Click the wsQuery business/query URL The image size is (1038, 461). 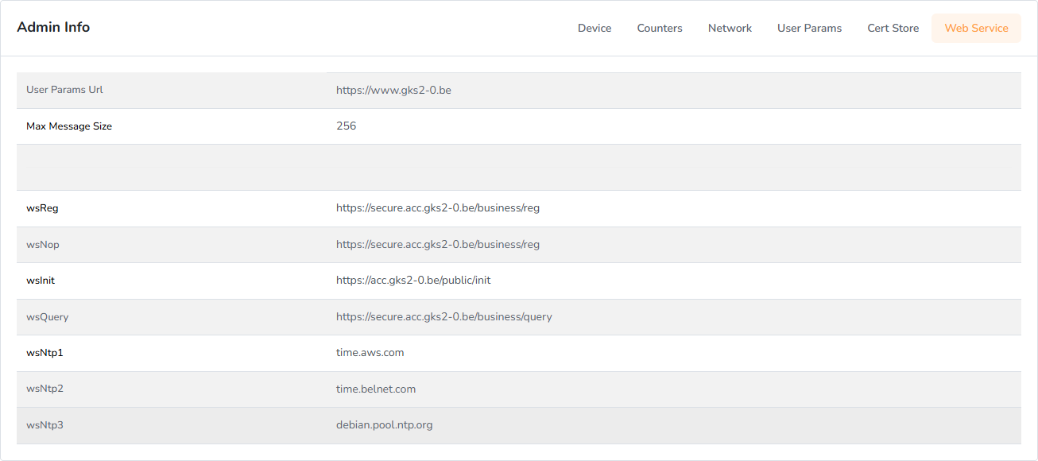pos(443,316)
